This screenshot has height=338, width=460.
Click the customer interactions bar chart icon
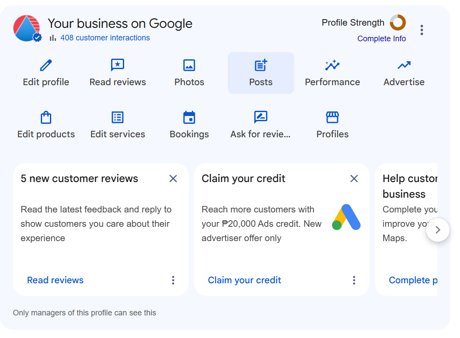coord(53,38)
